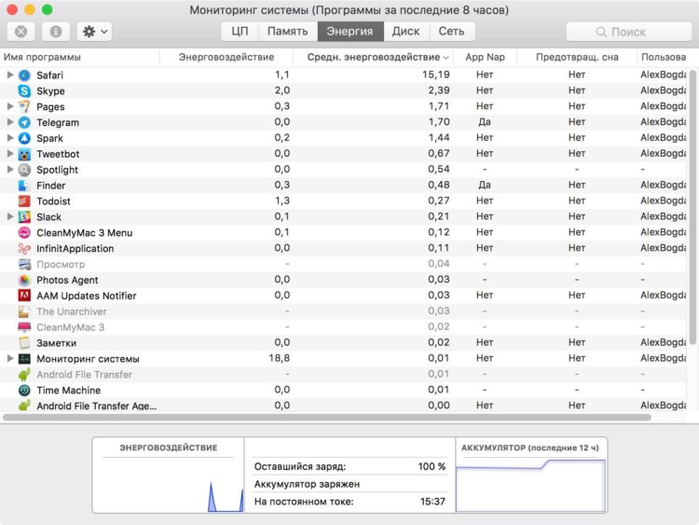The width and height of the screenshot is (699, 525).
Task: Expand the Spark disclosure triangle
Action: [10, 138]
